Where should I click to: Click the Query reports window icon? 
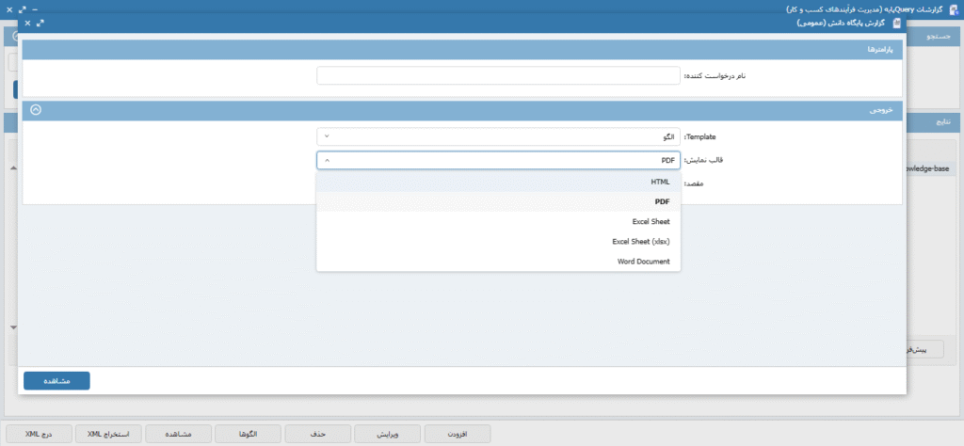coord(951,8)
